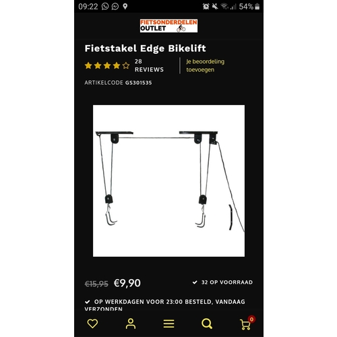
Task: Tap the search magnifier icon
Action: click(207, 324)
